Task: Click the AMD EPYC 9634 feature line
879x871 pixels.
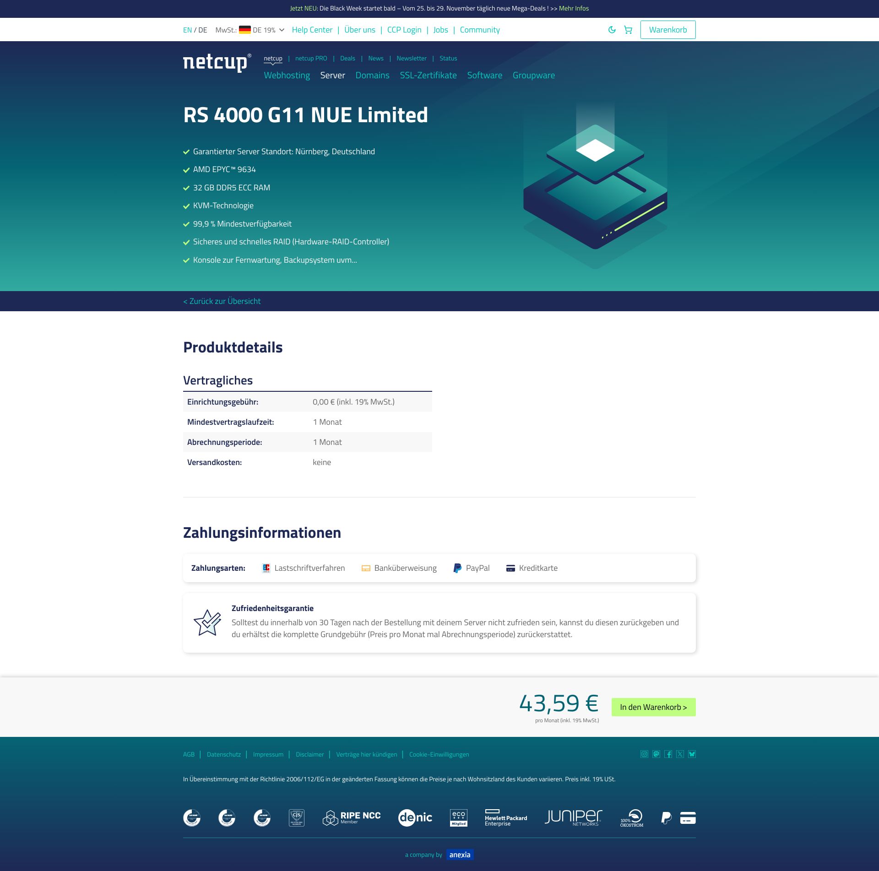Action: pos(224,169)
